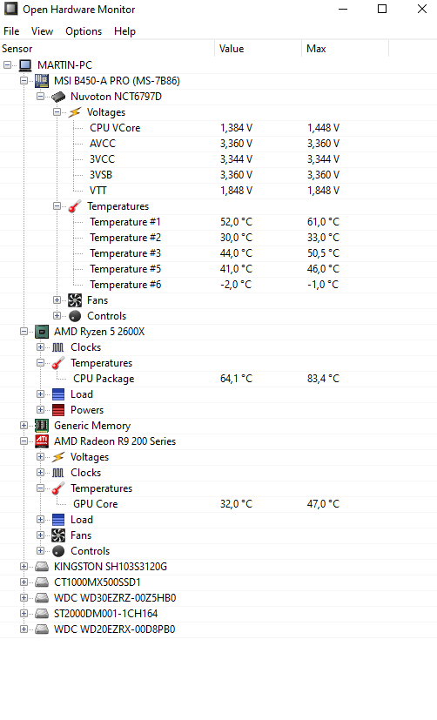The height and width of the screenshot is (720, 437).
Task: Click the Ryzen Temperatures thermometer icon
Action: (58, 363)
